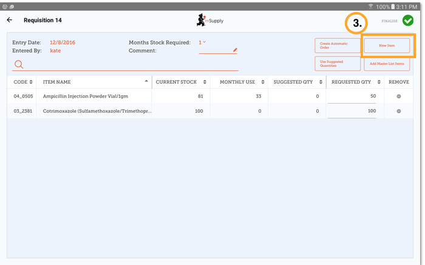Click the green Finalise checkmark icon

pyautogui.click(x=407, y=21)
